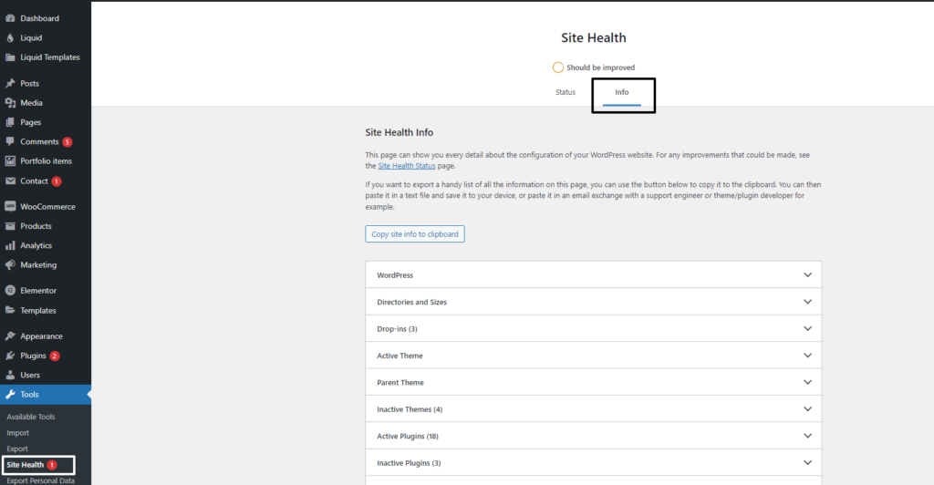This screenshot has height=485, width=934.
Task: Click the Site Health Info heading
Action: [x=400, y=132]
